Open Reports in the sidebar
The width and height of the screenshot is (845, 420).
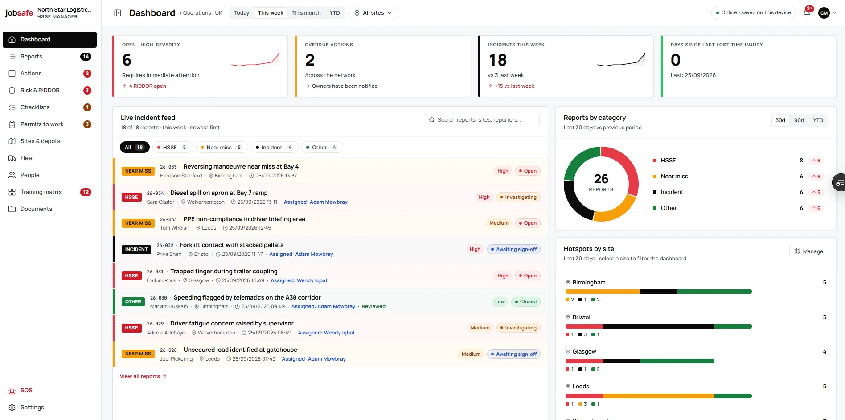49,57
